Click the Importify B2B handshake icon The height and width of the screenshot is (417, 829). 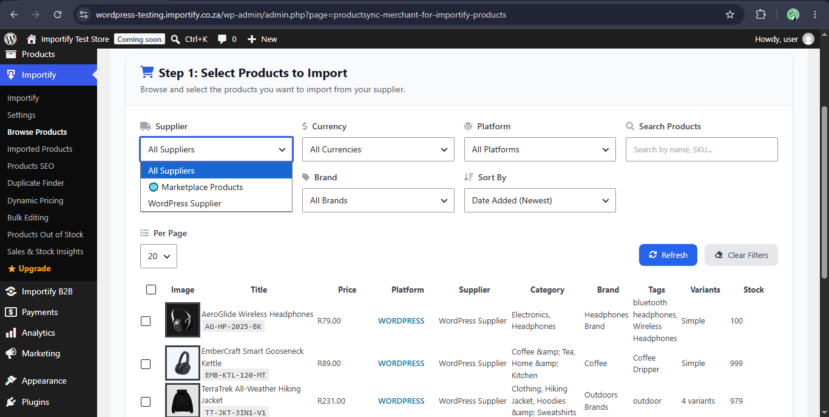tap(11, 291)
